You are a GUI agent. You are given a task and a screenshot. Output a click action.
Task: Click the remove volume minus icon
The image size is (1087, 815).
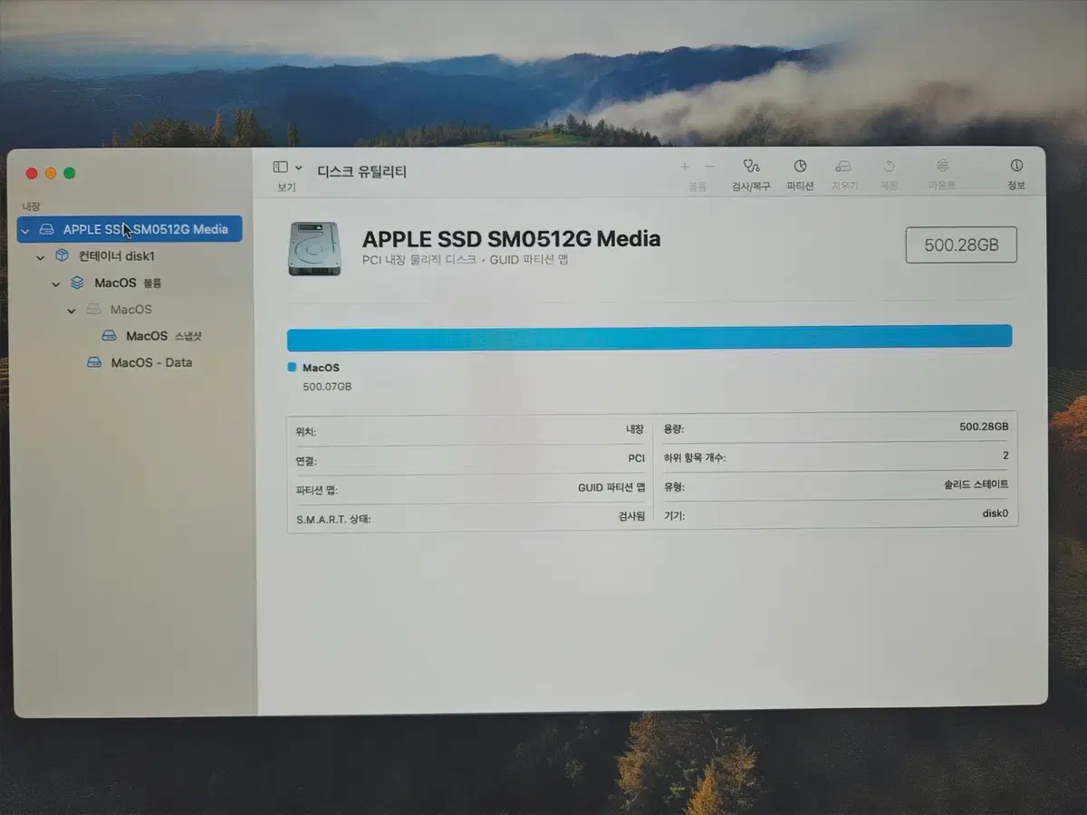coord(709,167)
